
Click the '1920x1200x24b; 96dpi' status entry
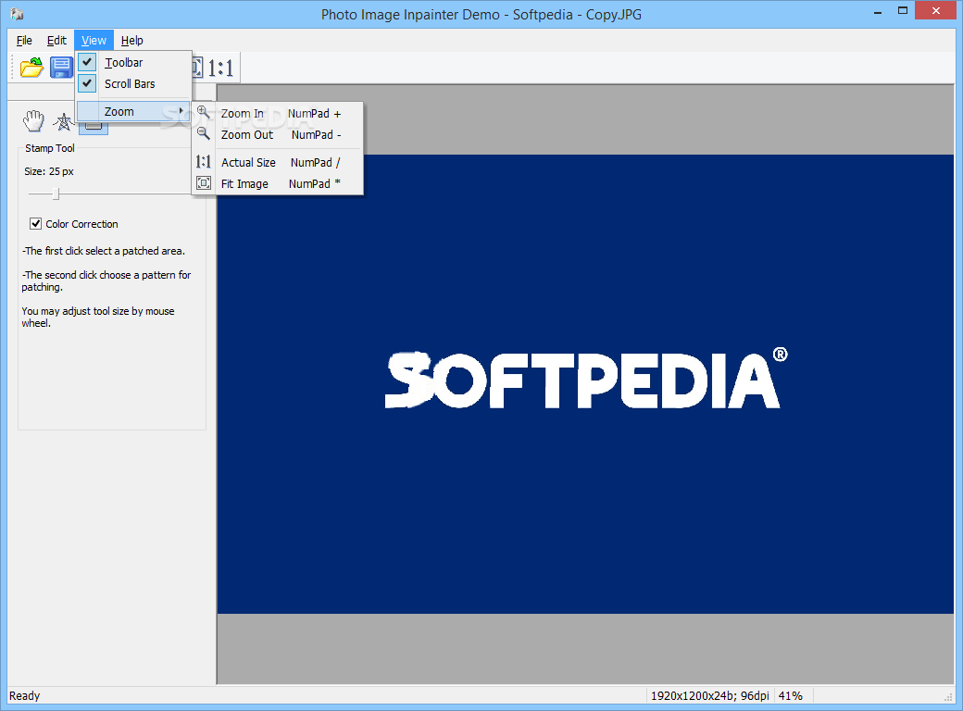click(x=709, y=695)
